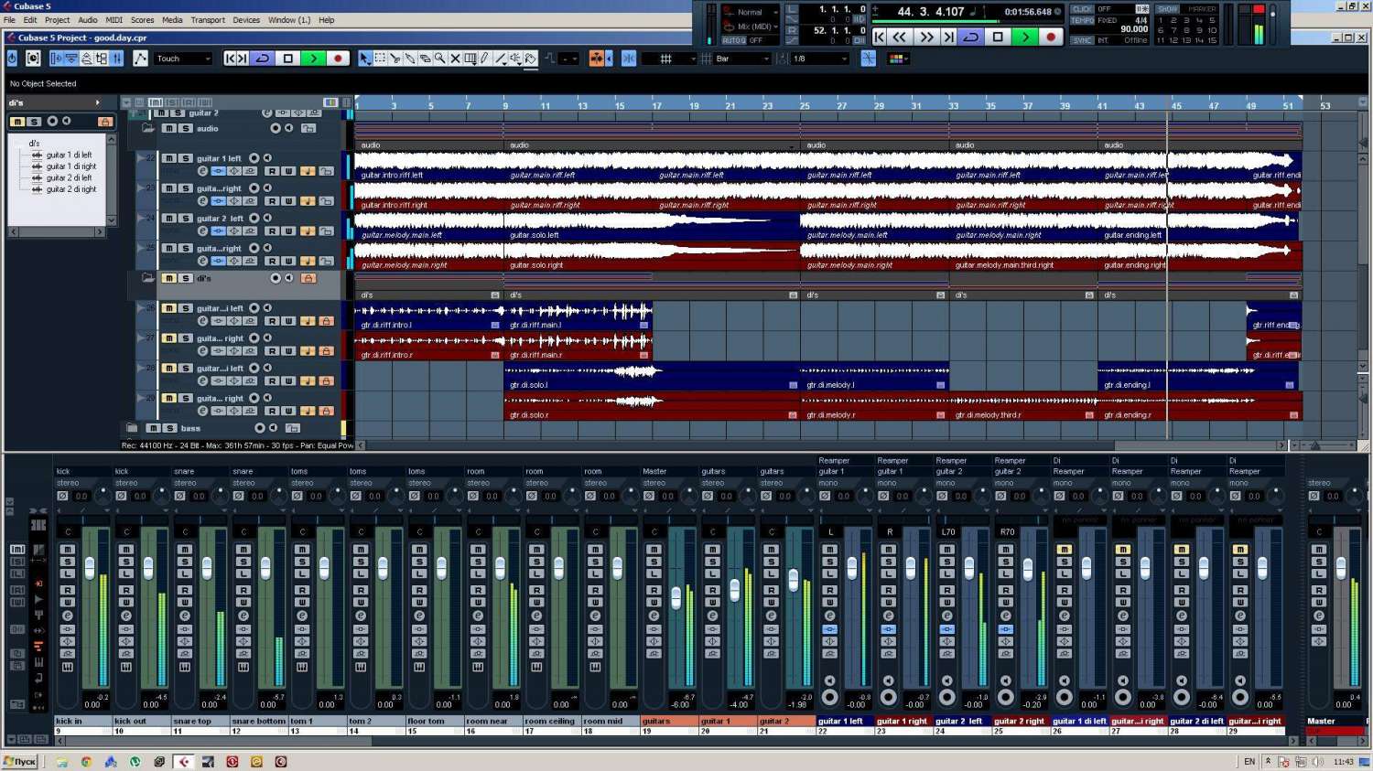Click the Windows Start button
The image size is (1373, 771).
pos(19,761)
